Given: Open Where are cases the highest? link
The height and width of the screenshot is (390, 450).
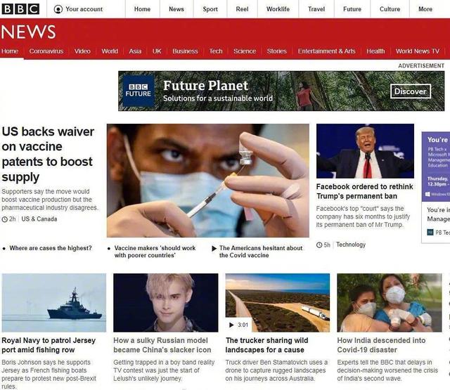Looking at the screenshot, I should (51, 248).
